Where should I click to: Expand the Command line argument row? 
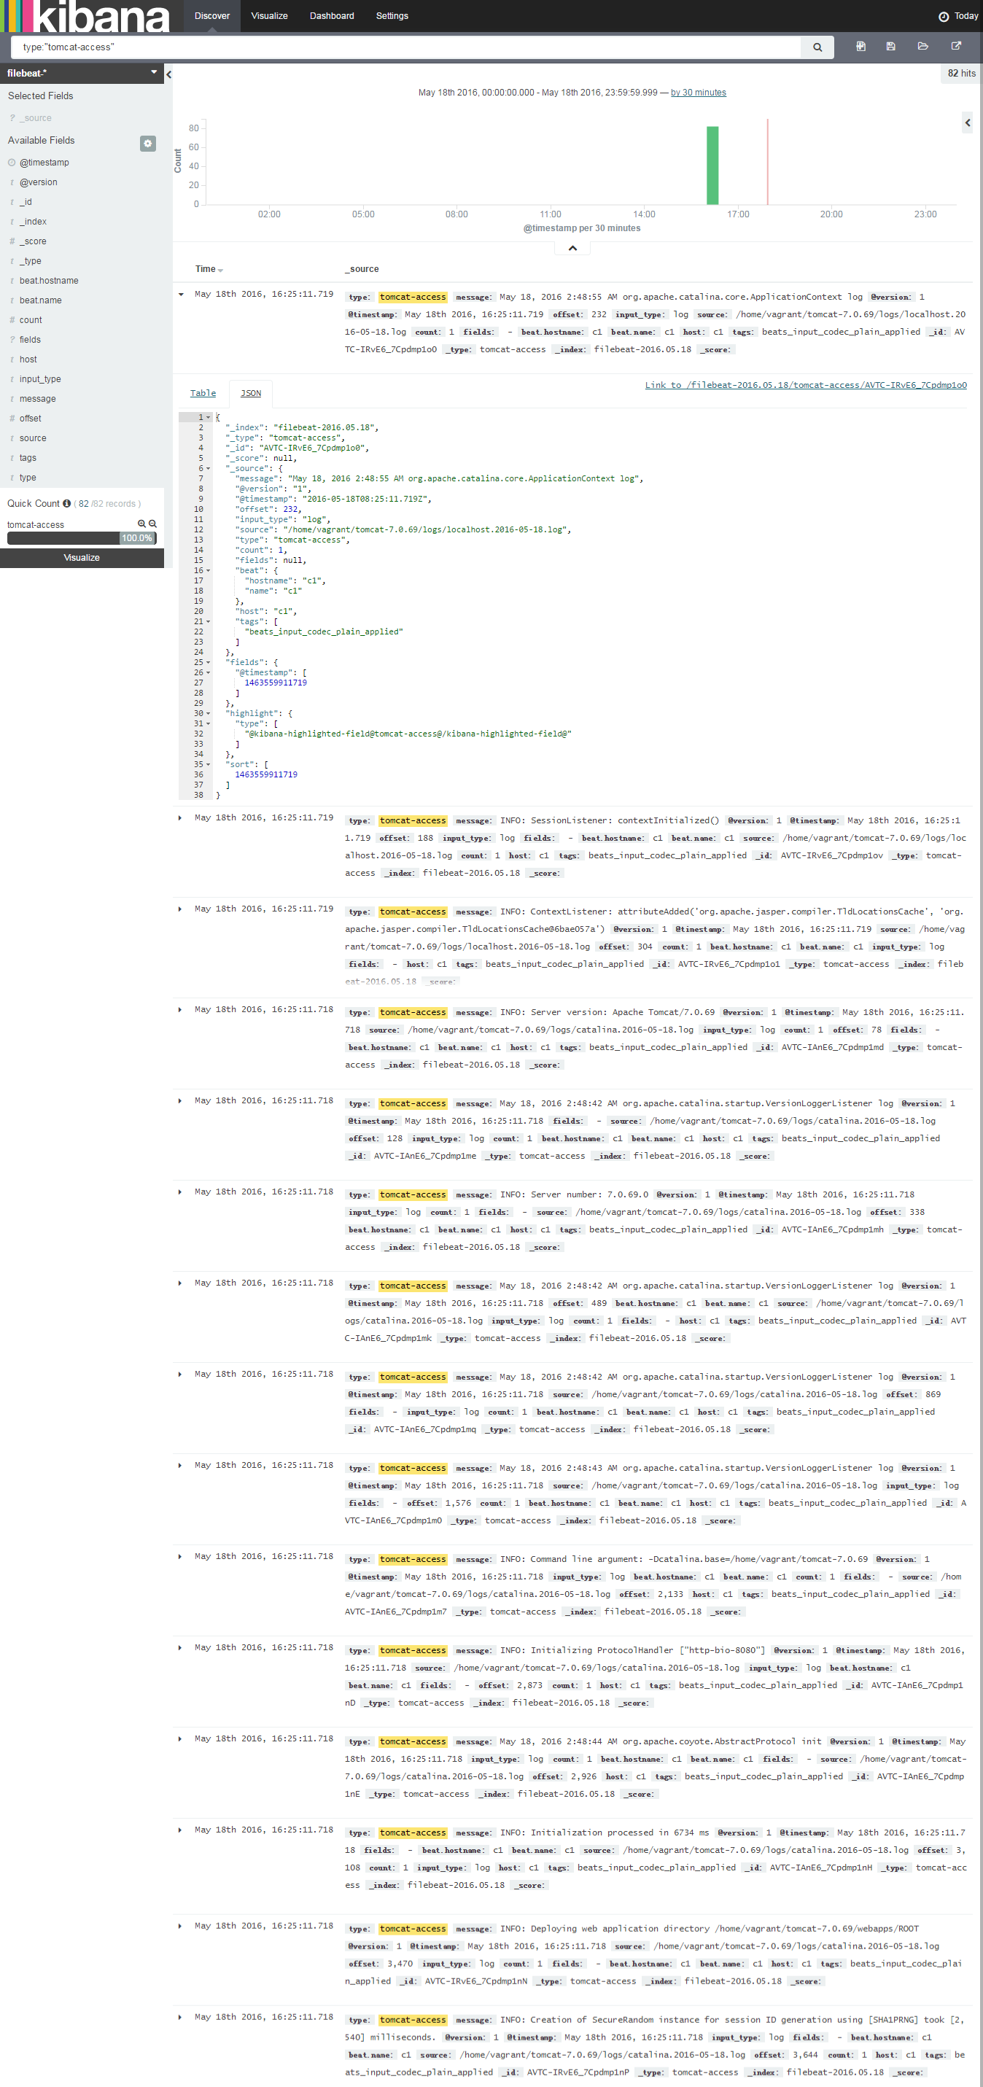181,1556
